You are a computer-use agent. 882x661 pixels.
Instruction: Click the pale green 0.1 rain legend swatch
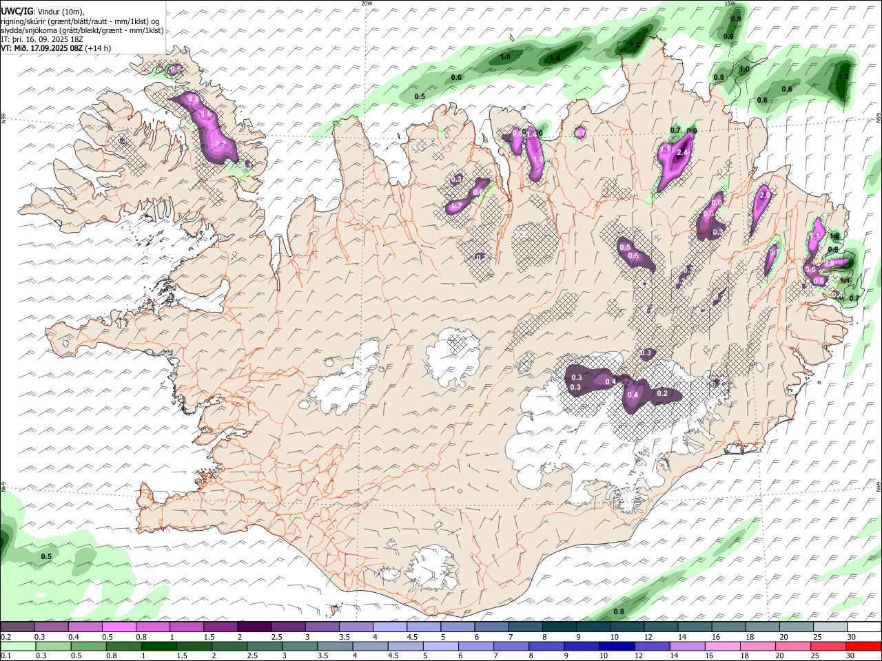18,647
